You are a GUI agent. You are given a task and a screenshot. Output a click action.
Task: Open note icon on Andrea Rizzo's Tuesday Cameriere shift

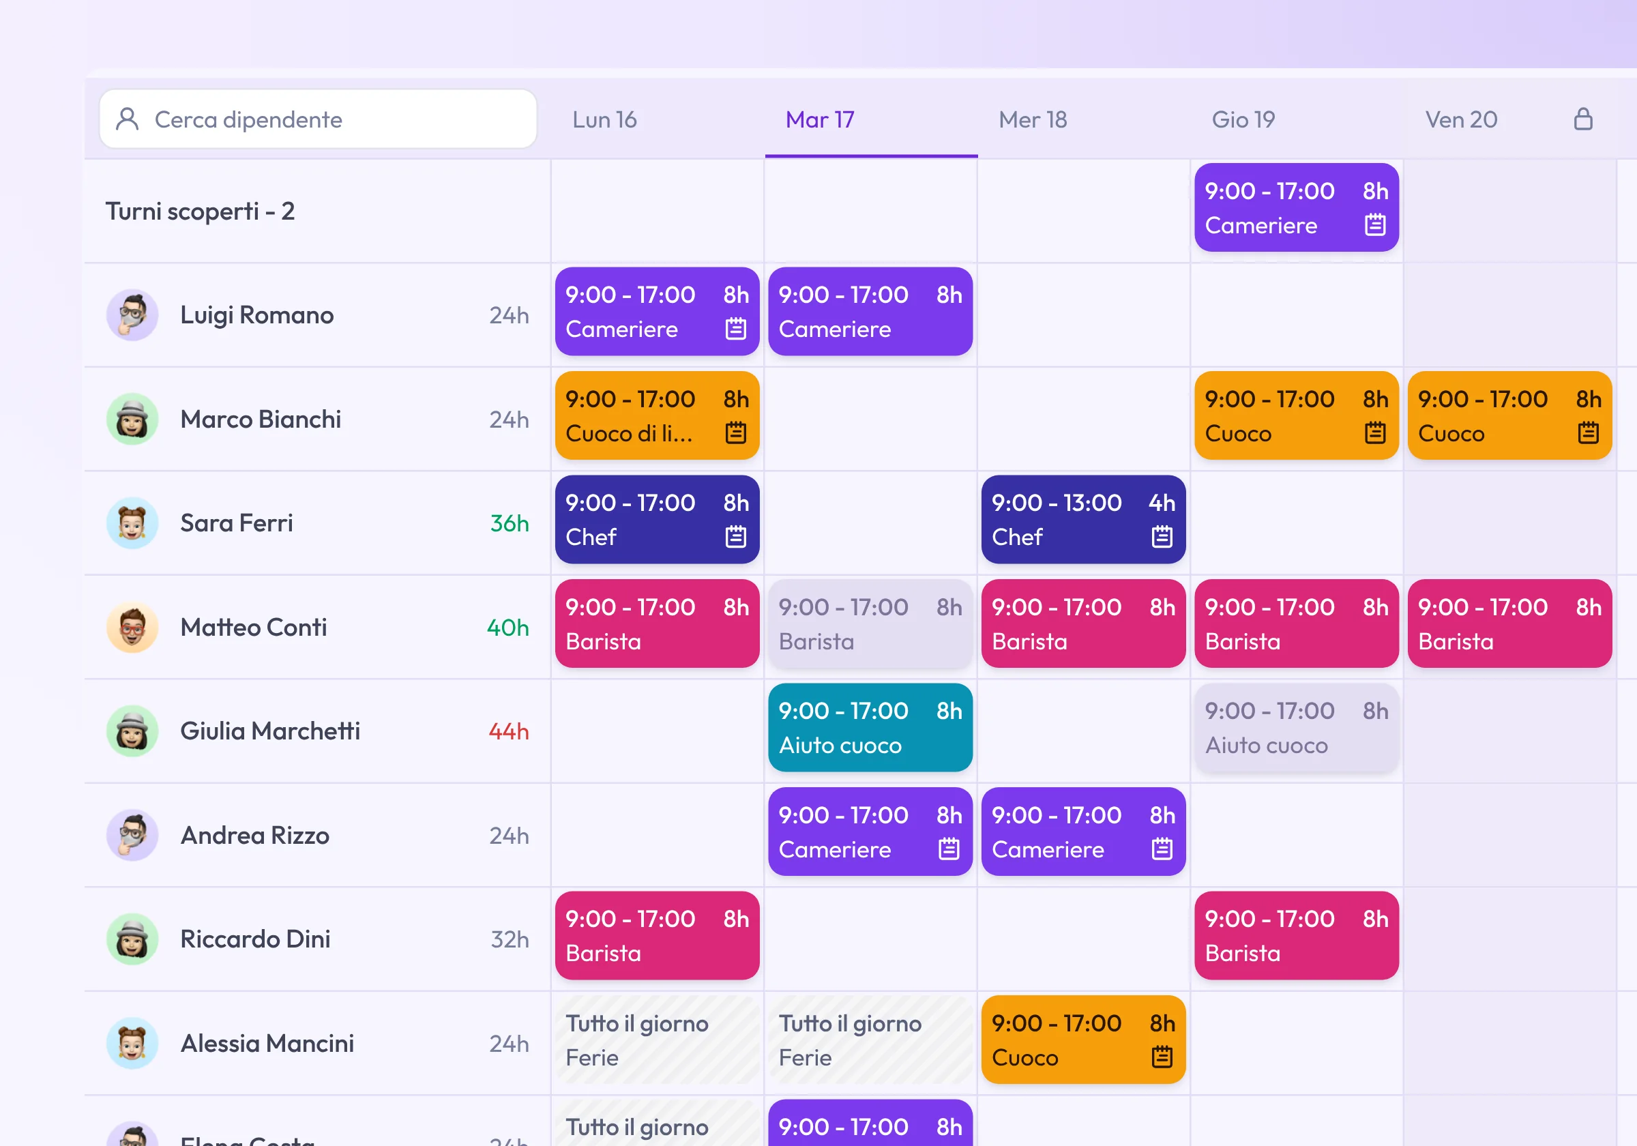949,849
